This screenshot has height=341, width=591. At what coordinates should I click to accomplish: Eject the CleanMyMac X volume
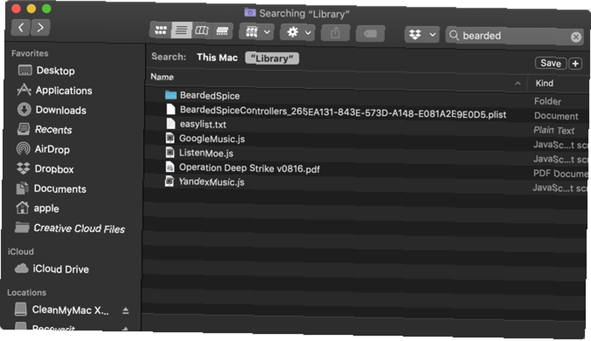point(125,310)
